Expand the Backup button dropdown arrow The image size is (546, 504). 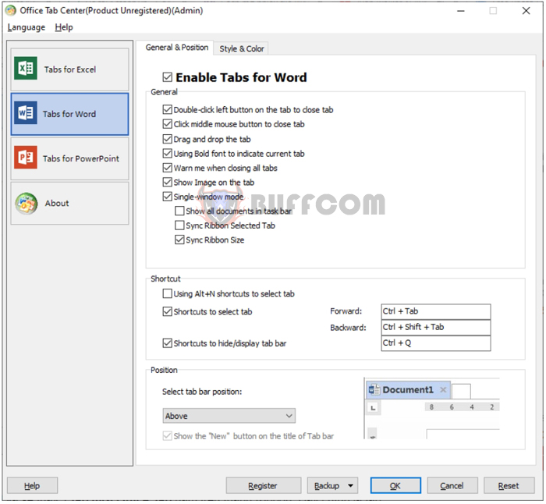(x=350, y=485)
